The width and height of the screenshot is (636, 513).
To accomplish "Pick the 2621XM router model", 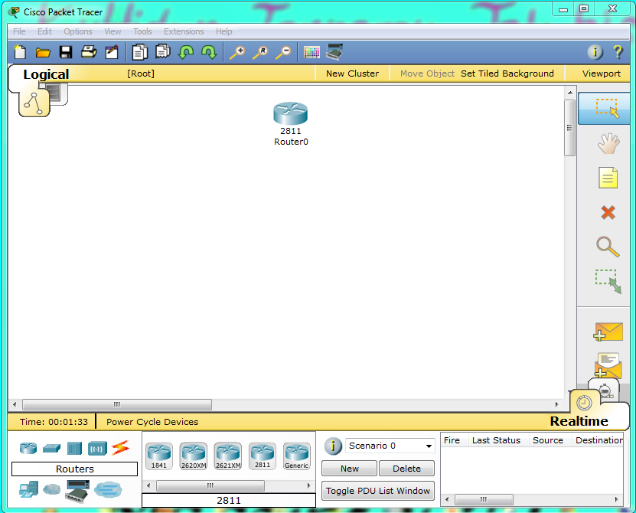I will coord(228,456).
